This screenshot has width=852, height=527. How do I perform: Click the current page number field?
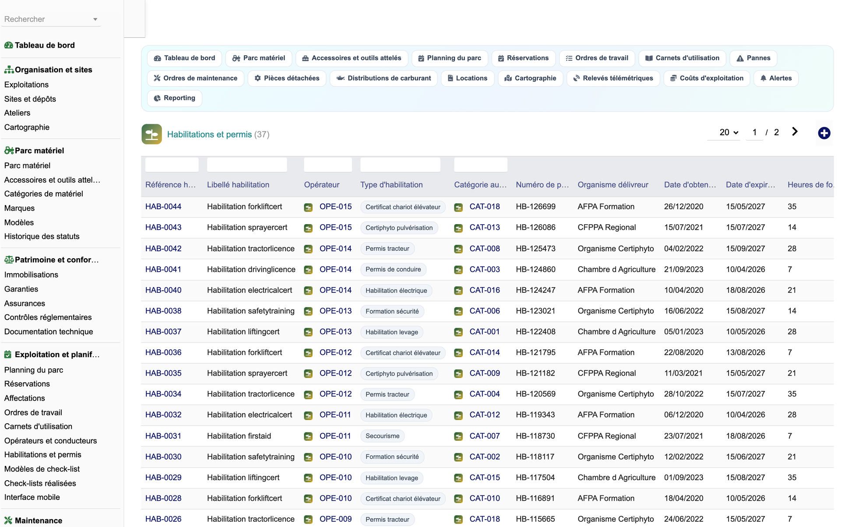click(754, 132)
